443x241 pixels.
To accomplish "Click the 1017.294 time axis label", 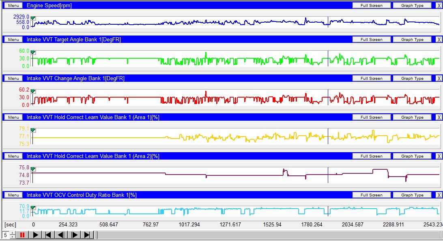I will [x=189, y=225].
